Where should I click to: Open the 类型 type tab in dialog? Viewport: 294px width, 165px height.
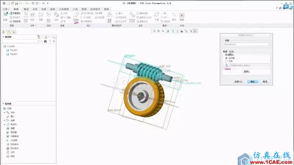click(x=225, y=52)
